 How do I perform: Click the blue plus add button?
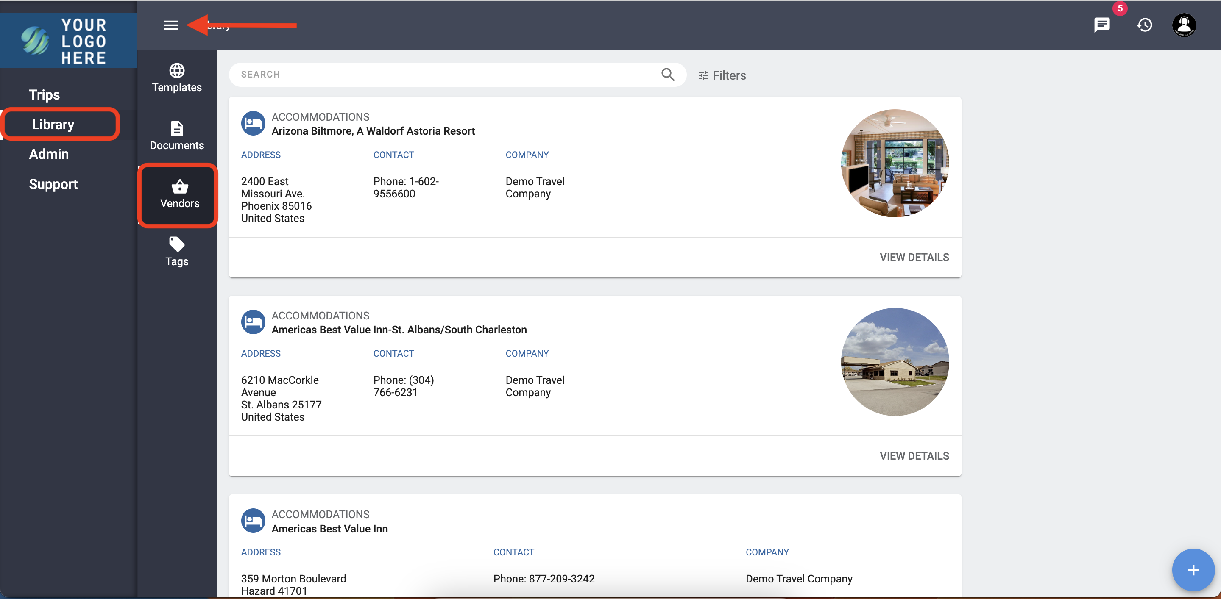pyautogui.click(x=1193, y=570)
